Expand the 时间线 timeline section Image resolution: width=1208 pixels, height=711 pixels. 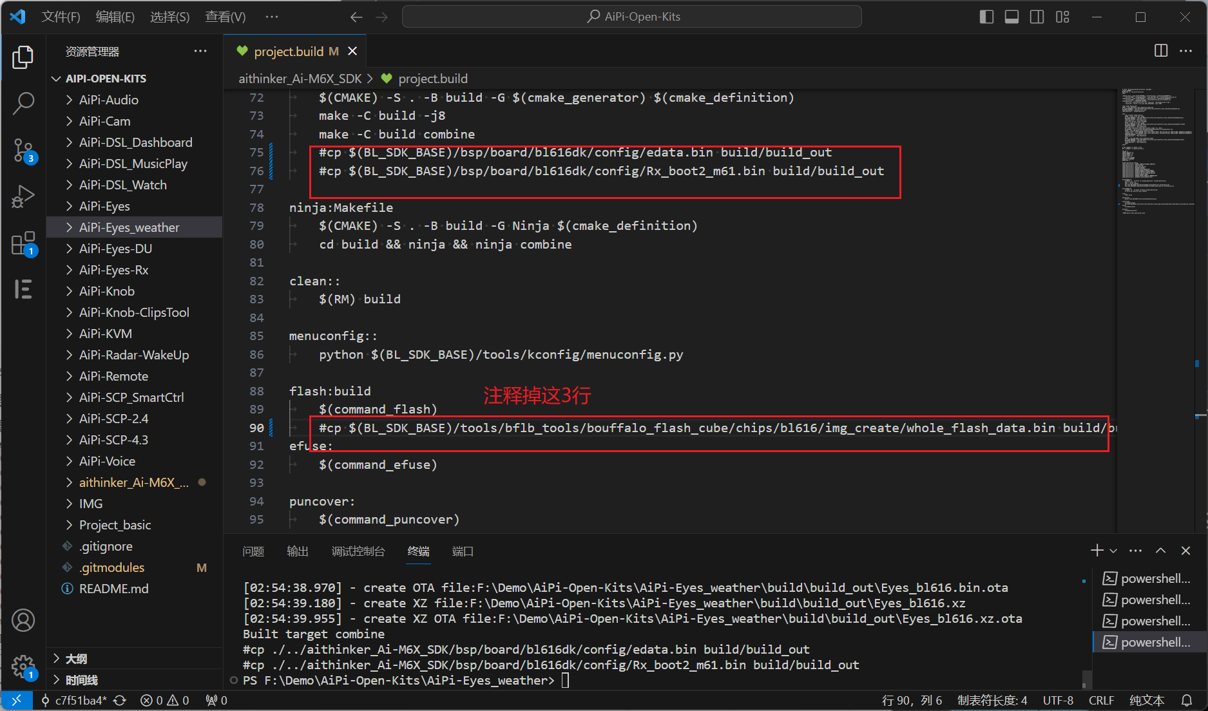tap(134, 679)
